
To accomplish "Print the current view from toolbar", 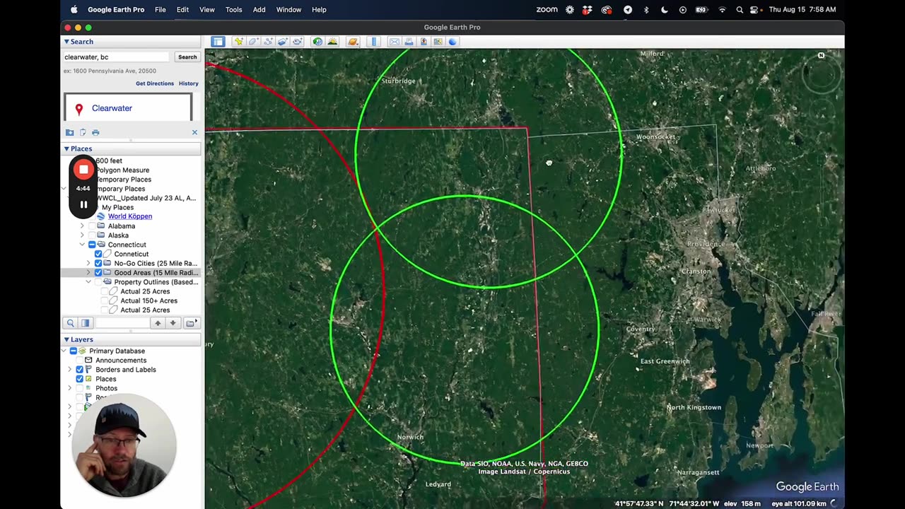I will pos(409,42).
